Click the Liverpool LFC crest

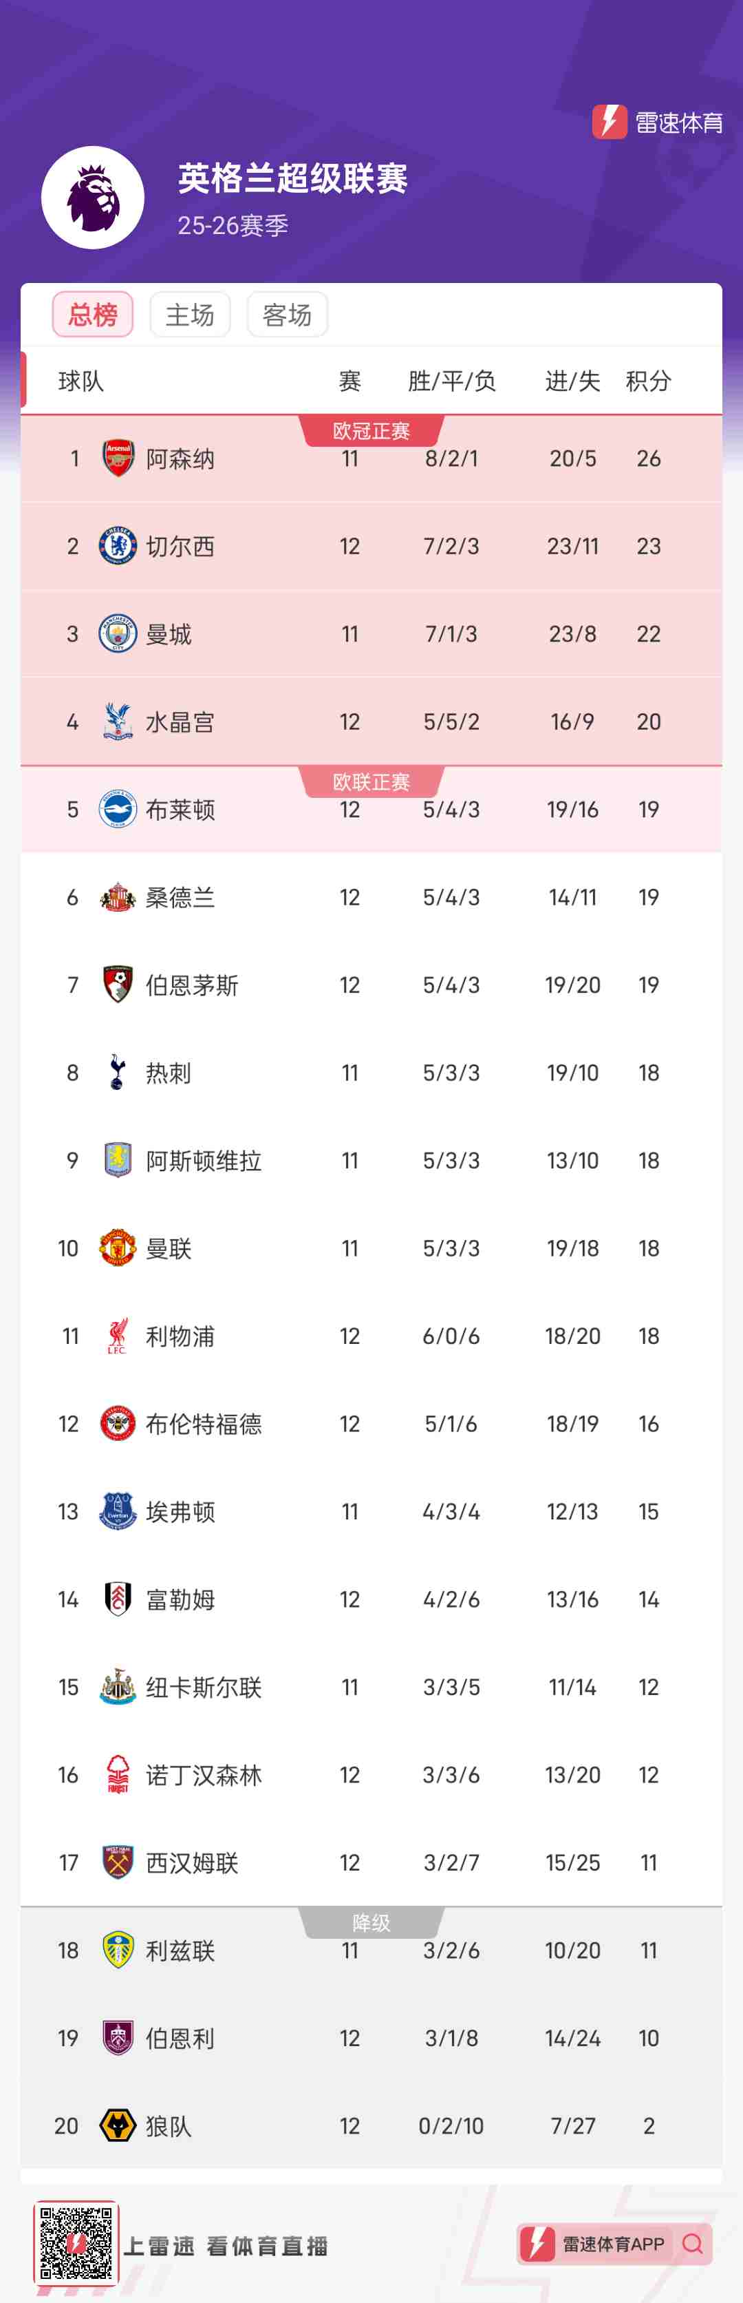point(117,1336)
